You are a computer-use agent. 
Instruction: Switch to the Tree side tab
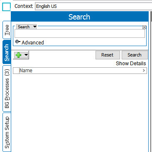coord(7,30)
